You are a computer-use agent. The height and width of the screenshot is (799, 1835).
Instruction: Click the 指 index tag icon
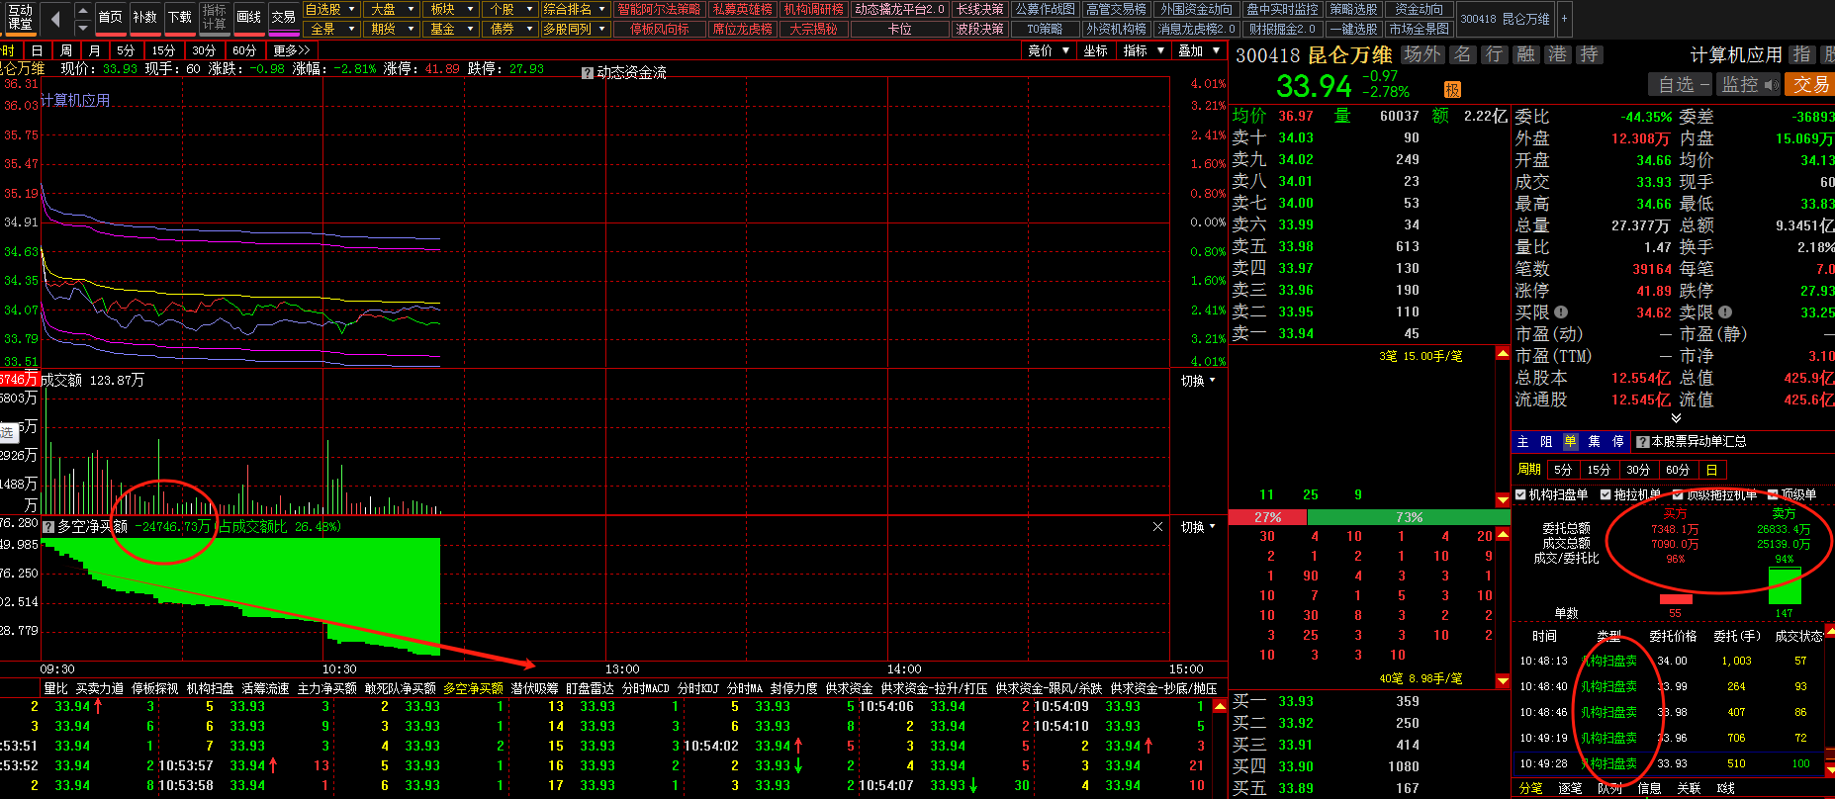pyautogui.click(x=1801, y=54)
